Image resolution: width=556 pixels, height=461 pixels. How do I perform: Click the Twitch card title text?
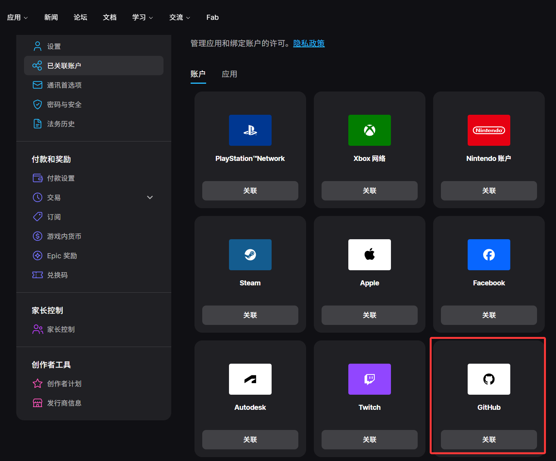coord(370,407)
